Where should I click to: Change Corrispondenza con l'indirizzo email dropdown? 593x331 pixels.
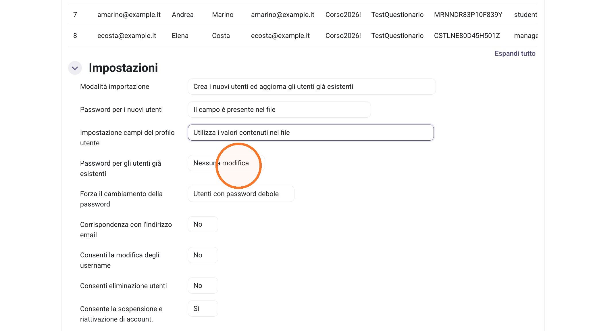point(203,224)
